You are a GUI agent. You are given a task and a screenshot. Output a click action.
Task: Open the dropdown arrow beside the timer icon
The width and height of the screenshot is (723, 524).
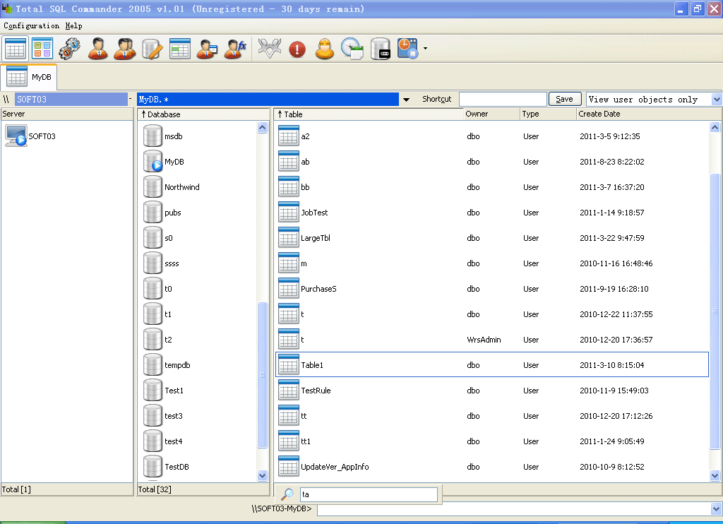(x=425, y=49)
